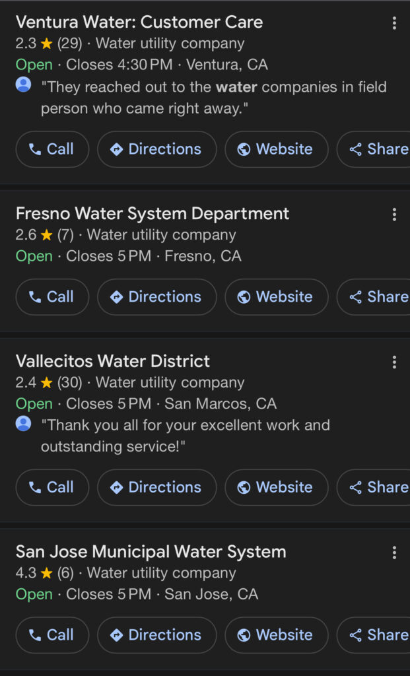This screenshot has height=676, width=410.
Task: Call Vallecitos Water District
Action: (x=52, y=487)
